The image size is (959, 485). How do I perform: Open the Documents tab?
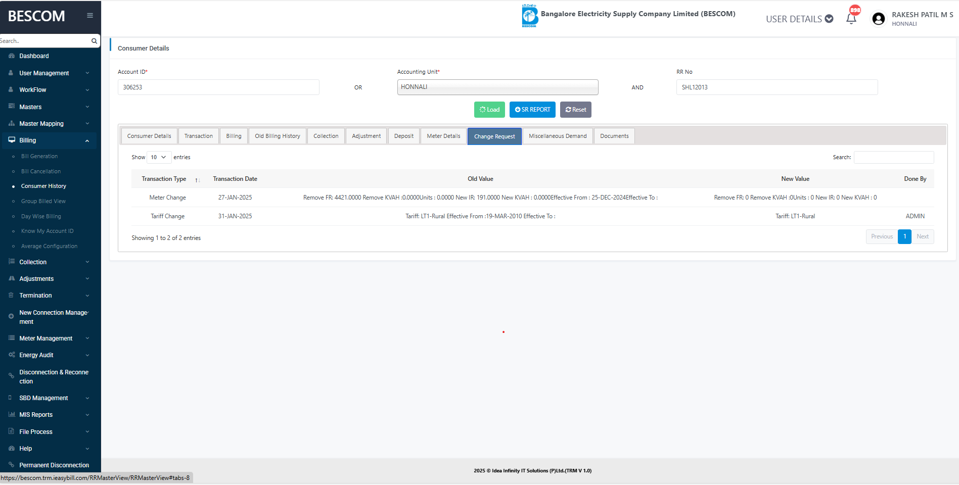click(x=614, y=136)
